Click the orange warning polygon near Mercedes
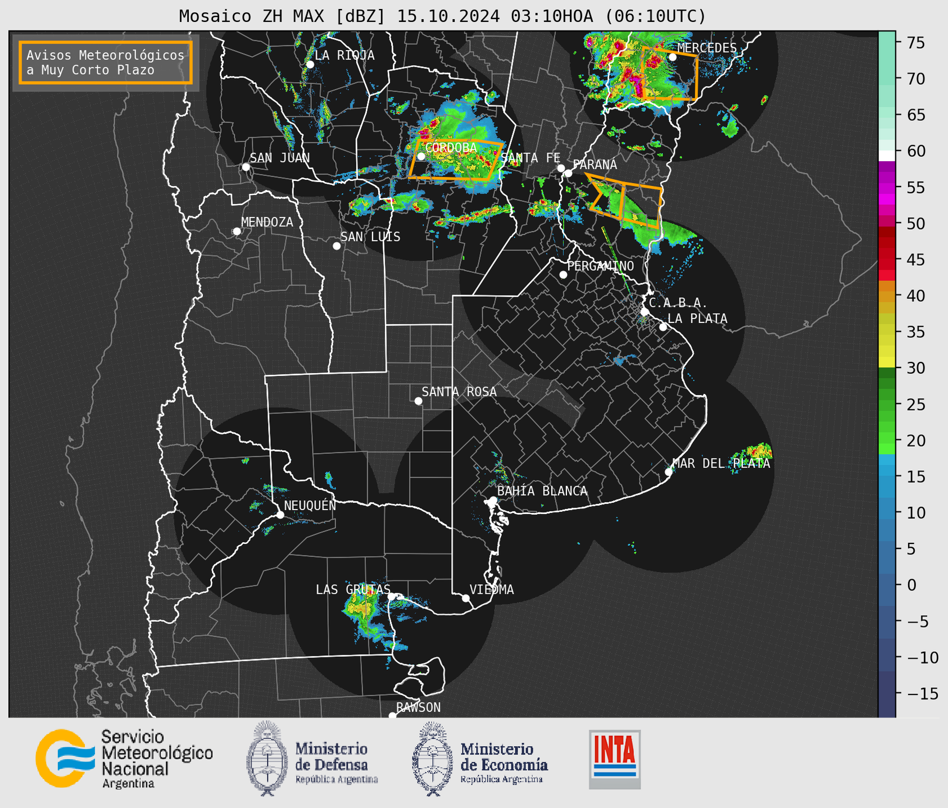 click(x=669, y=74)
